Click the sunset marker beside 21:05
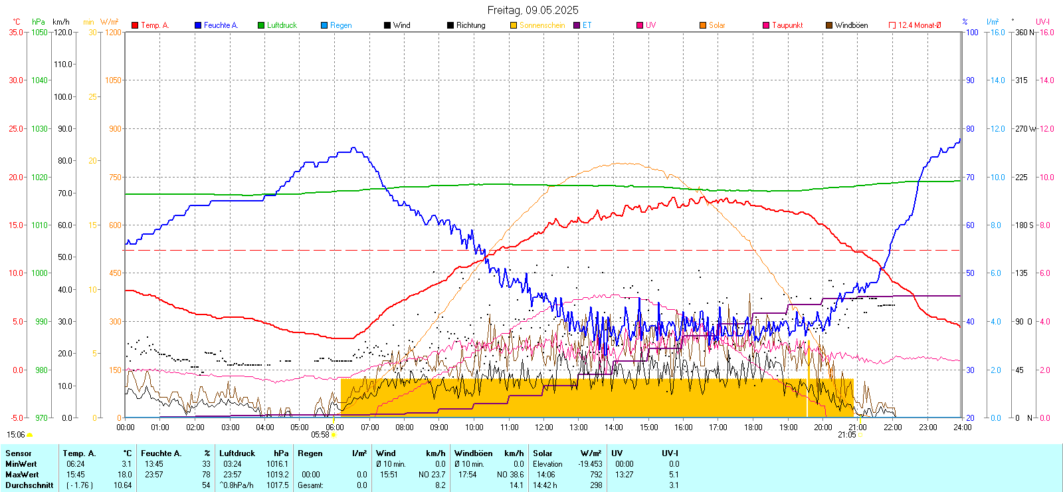Image resolution: width=1063 pixels, height=492 pixels. click(861, 435)
